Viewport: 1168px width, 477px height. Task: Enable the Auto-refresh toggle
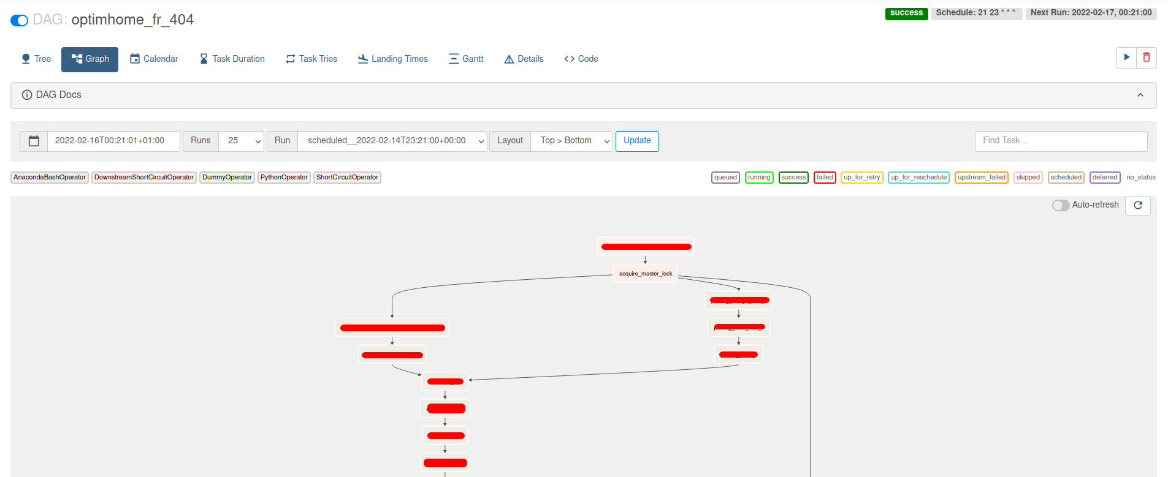[1061, 205]
